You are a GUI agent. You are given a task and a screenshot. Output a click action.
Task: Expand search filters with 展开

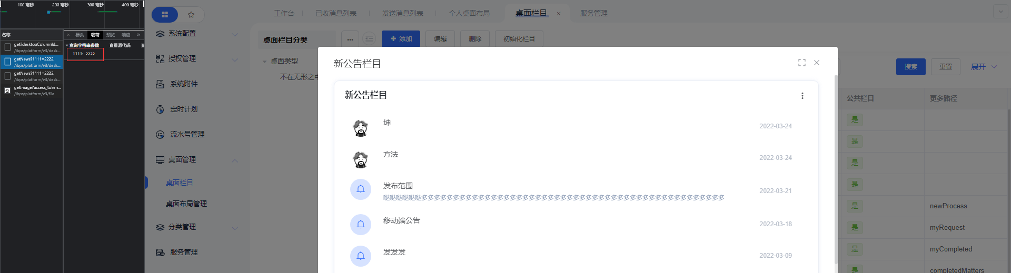(x=983, y=67)
